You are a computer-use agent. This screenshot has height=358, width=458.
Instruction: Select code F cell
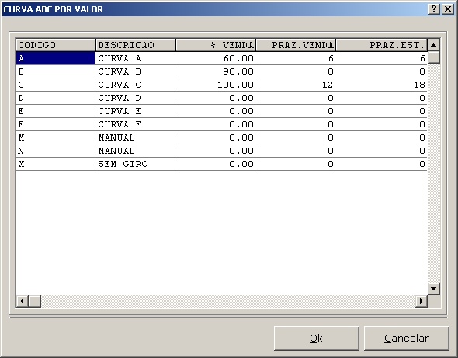(55, 124)
